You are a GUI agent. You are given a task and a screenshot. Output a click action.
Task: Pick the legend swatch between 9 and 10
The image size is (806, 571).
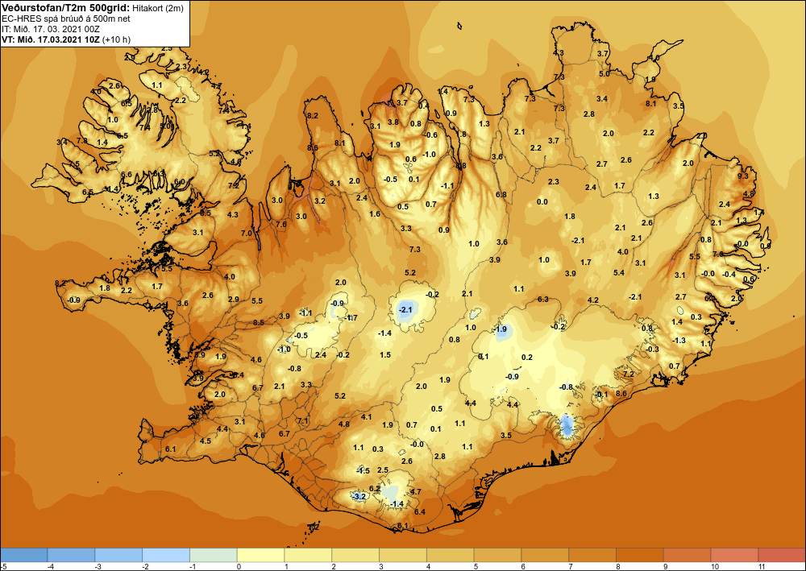click(x=688, y=555)
